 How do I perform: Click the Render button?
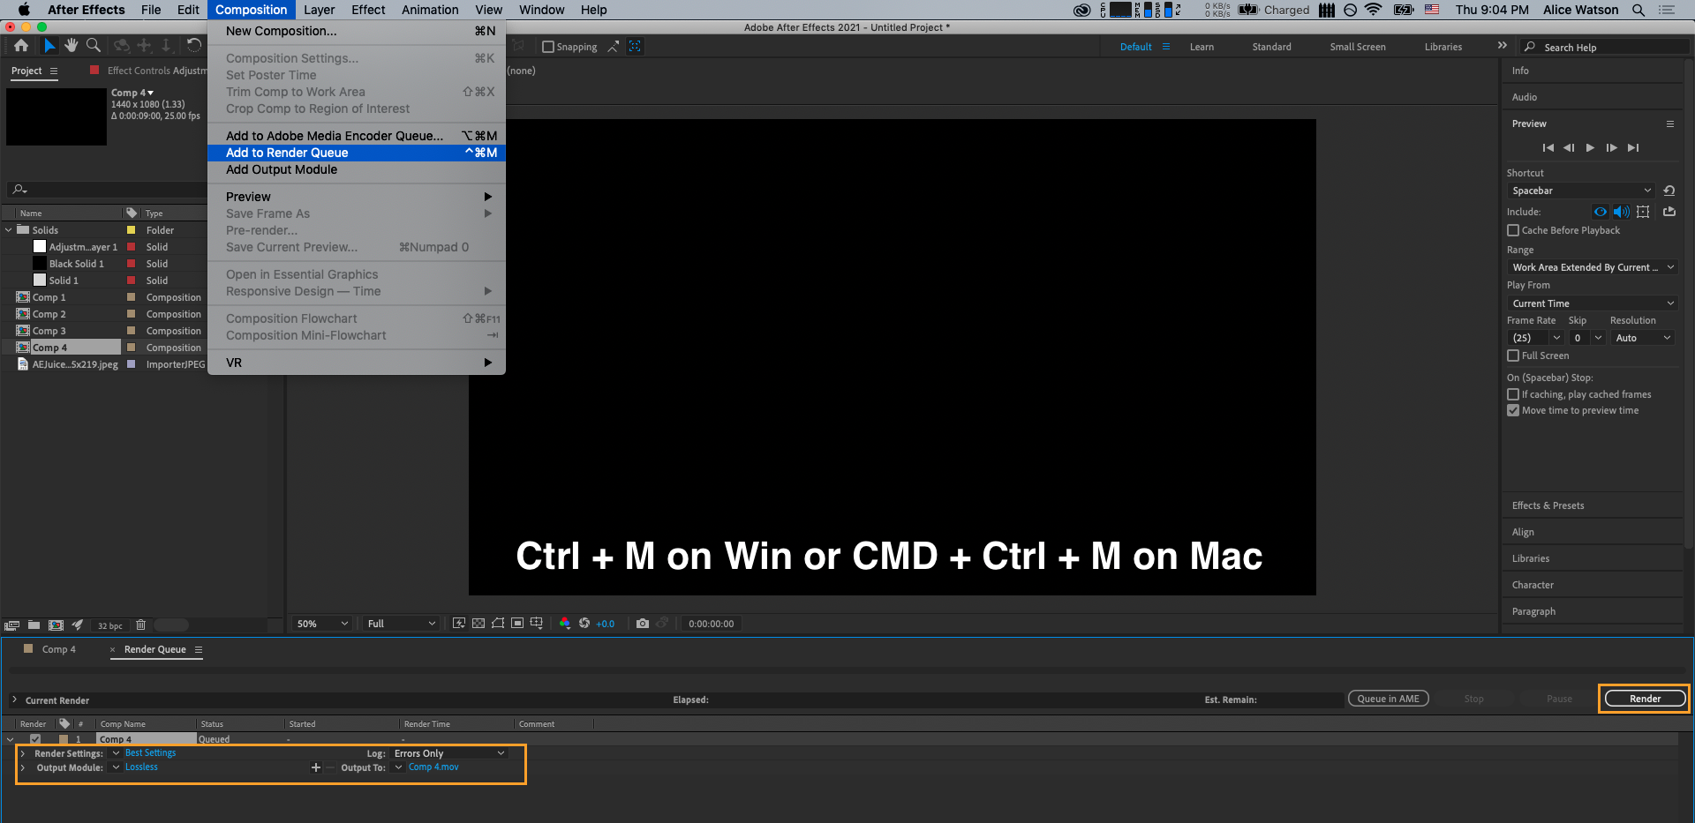tap(1645, 699)
